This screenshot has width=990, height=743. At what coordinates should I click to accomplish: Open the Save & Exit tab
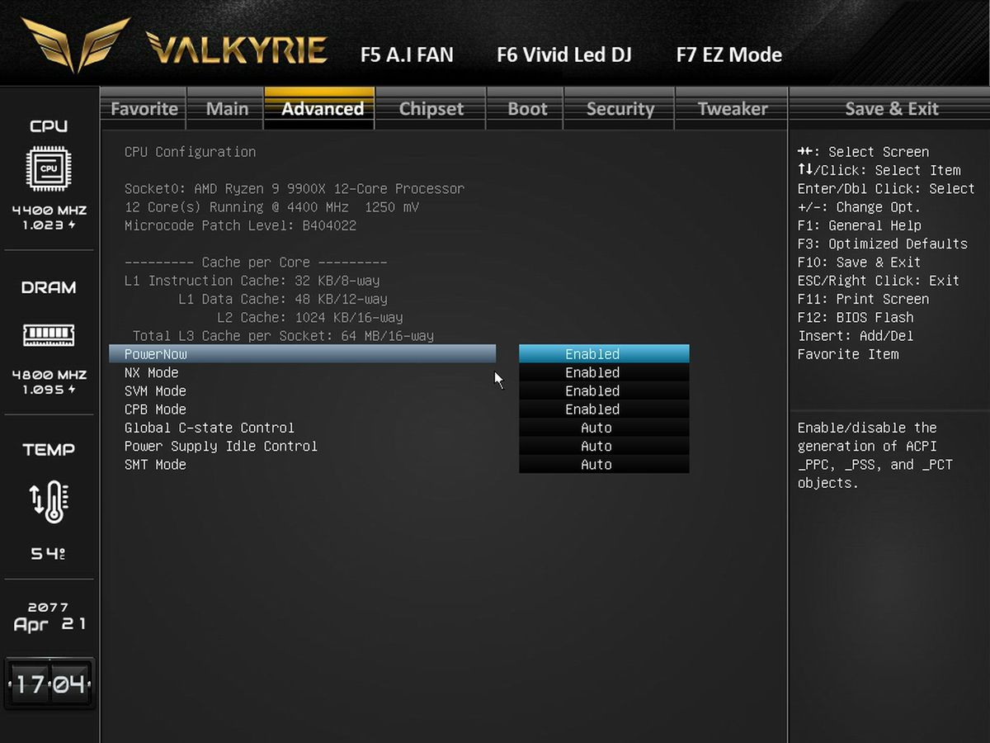pyautogui.click(x=891, y=108)
